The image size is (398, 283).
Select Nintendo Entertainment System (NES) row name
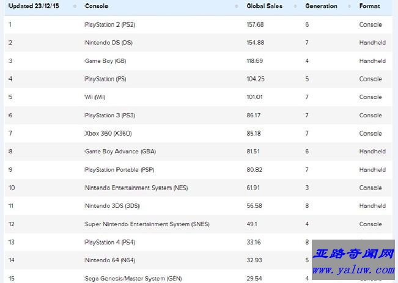[136, 188]
